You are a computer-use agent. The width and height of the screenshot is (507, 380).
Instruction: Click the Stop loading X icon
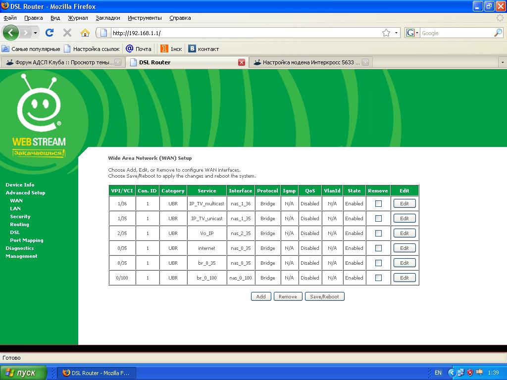67,33
